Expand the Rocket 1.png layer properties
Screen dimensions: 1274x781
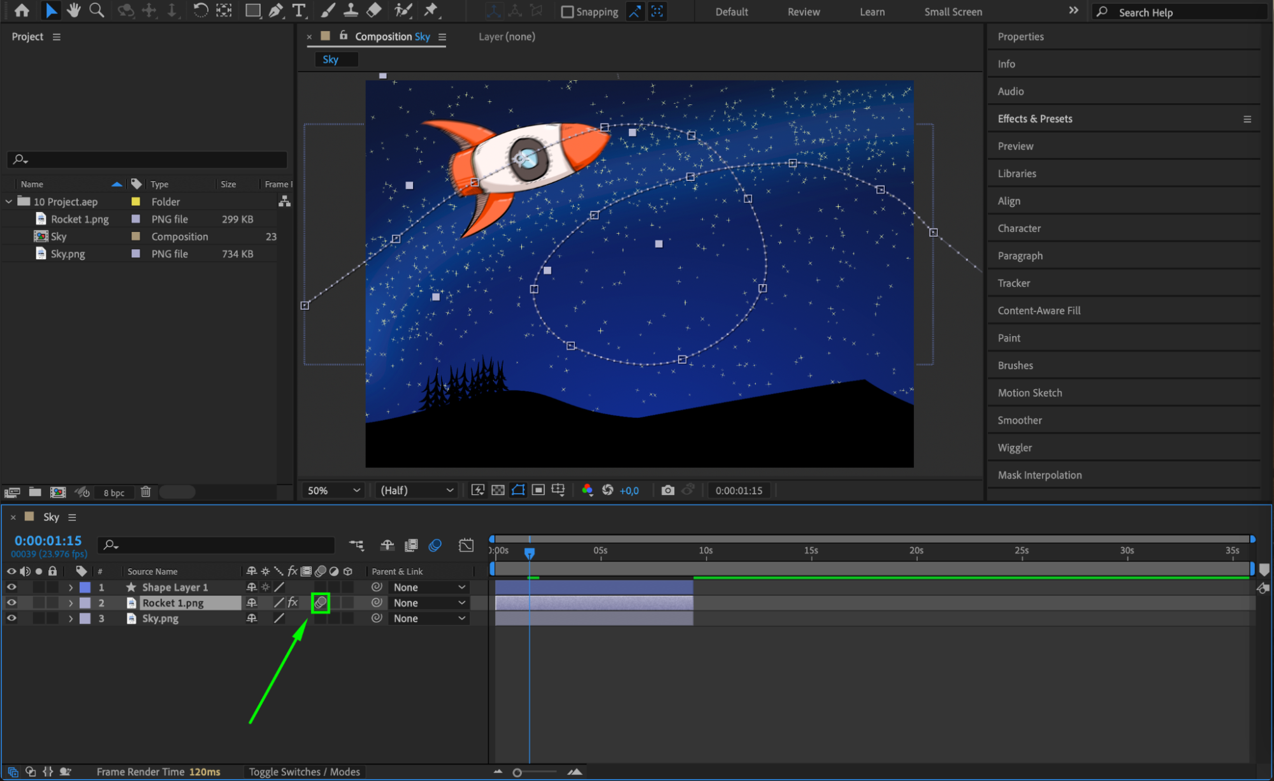[71, 603]
